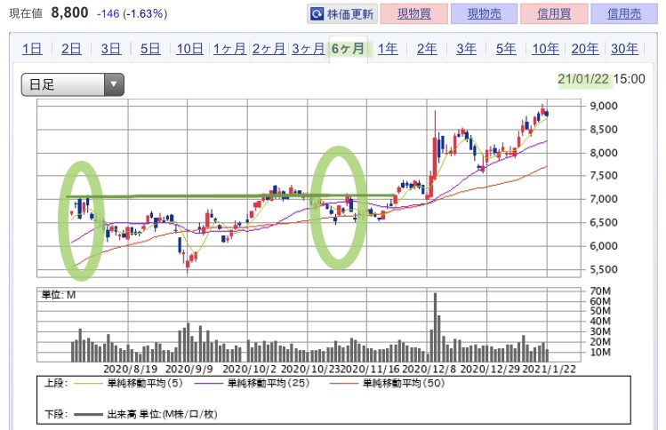Click the 5,500 price axis label

[604, 269]
